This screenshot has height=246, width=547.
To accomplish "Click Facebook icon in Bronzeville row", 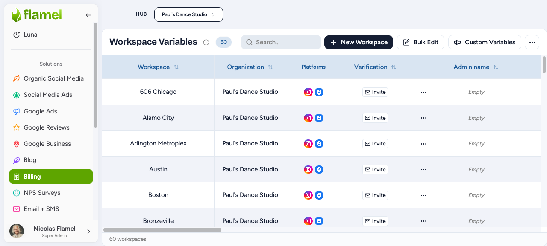I will click(319, 221).
